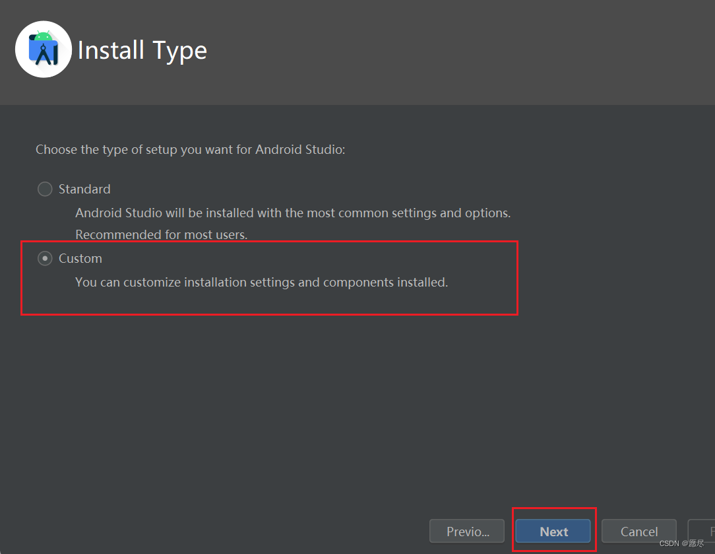
Task: Click the Custom option label text
Action: point(80,258)
